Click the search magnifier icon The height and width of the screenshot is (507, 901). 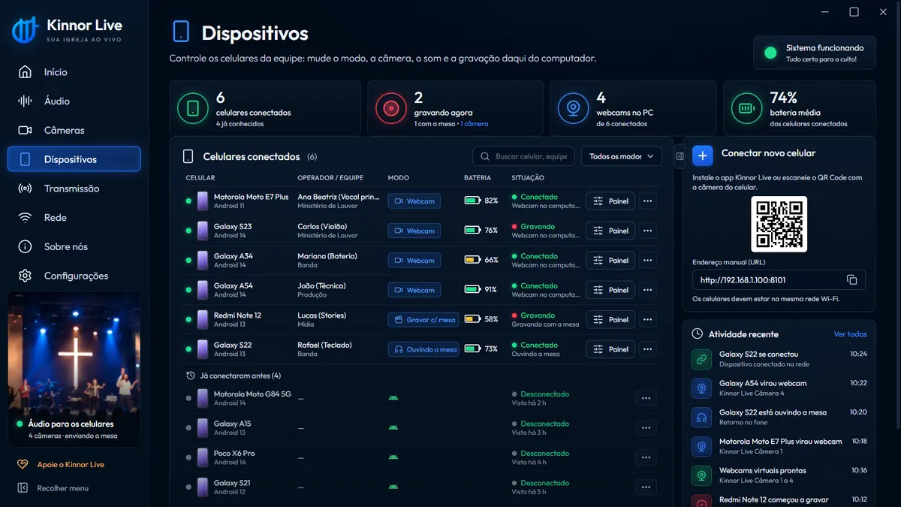486,156
